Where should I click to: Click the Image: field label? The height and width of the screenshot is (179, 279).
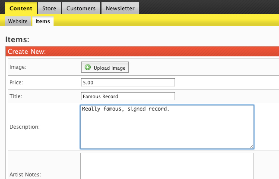[18, 67]
